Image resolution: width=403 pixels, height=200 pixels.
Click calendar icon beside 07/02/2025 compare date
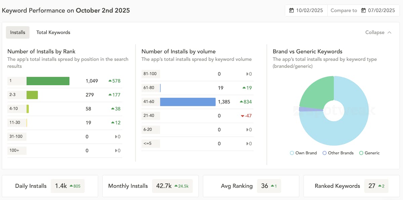click(363, 10)
